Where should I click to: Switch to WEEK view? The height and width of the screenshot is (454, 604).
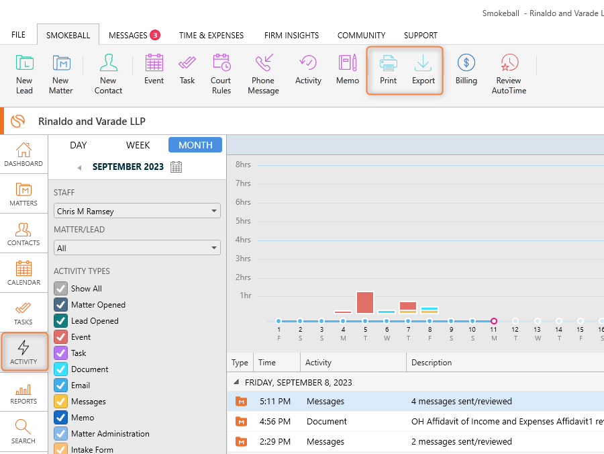point(138,145)
